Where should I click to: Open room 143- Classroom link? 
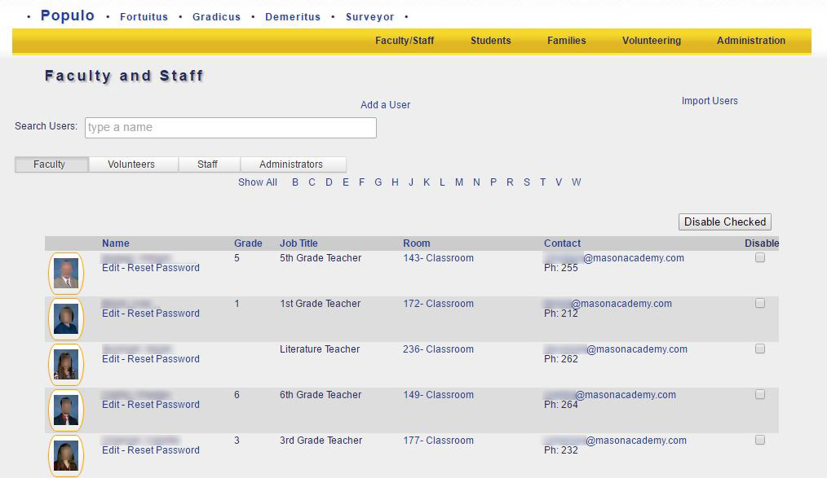click(x=438, y=258)
